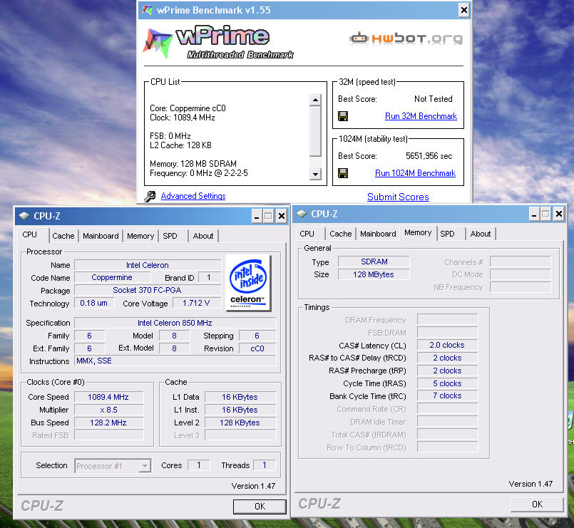
Task: Click OK in left CPU-Z window
Action: [x=260, y=507]
